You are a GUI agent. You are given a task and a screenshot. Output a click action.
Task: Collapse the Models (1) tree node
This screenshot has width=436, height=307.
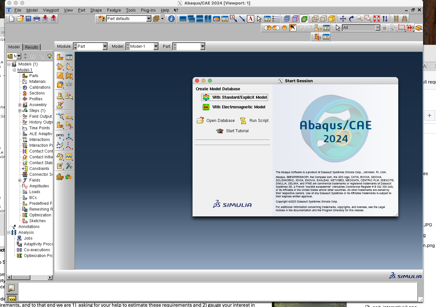point(9,64)
